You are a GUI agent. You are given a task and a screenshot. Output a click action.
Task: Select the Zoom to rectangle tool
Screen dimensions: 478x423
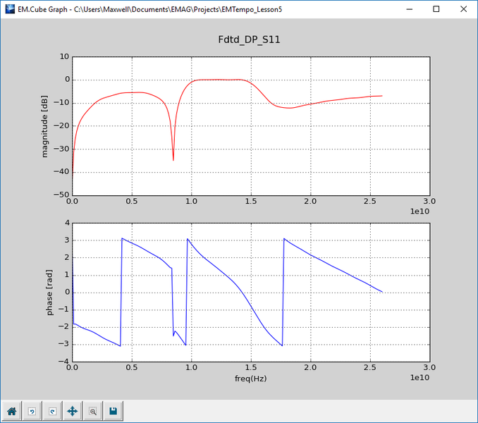point(92,410)
